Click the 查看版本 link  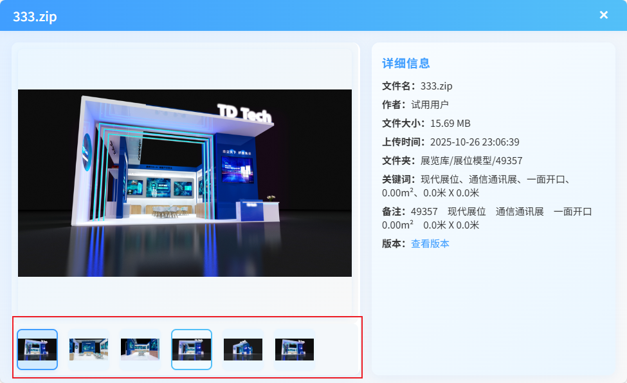430,243
